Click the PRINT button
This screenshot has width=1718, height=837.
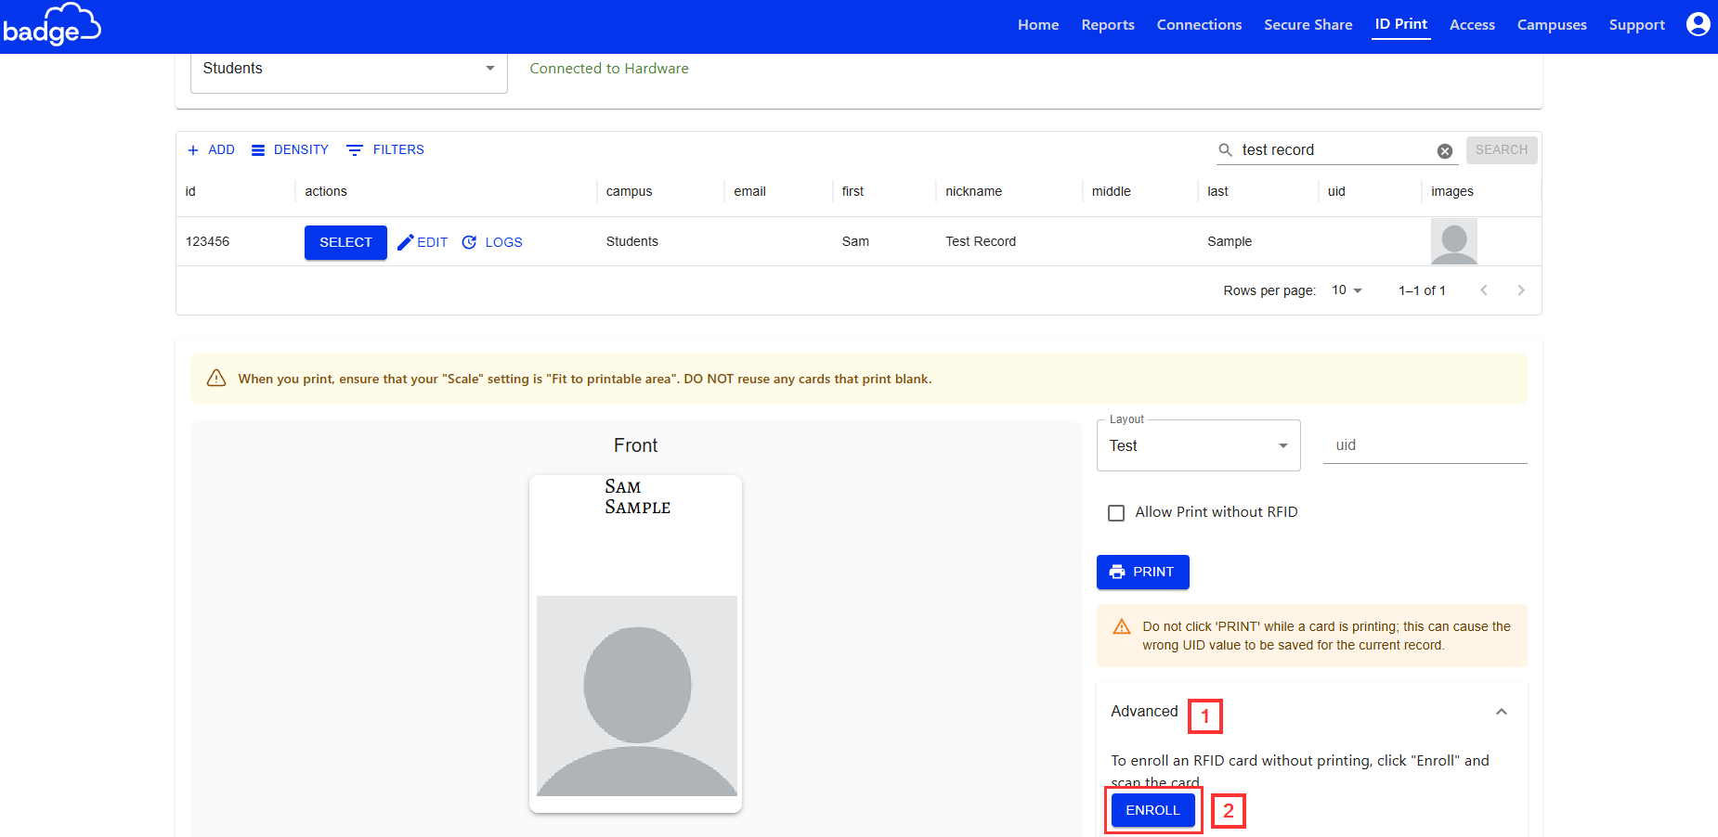[x=1143, y=572]
